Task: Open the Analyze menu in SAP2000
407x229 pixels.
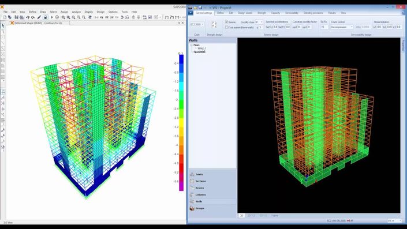Action: 76,12
